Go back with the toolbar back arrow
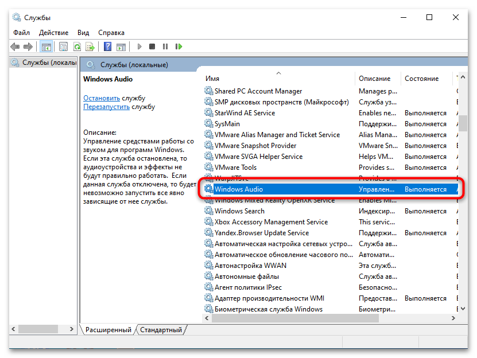This screenshot has height=358, width=477. click(x=15, y=46)
